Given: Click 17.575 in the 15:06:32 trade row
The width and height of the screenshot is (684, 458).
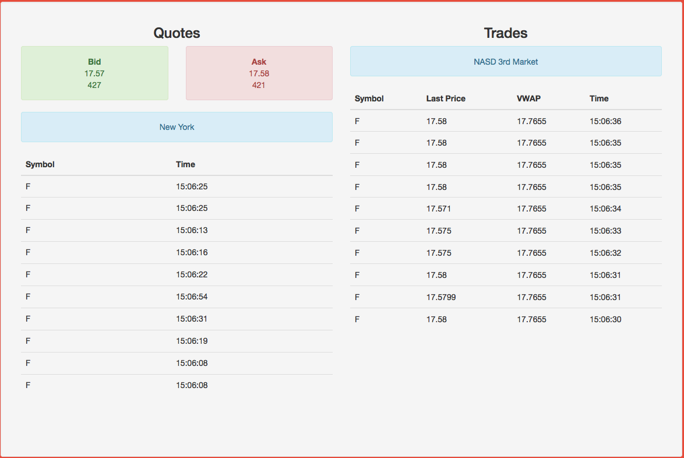Looking at the screenshot, I should pos(438,253).
